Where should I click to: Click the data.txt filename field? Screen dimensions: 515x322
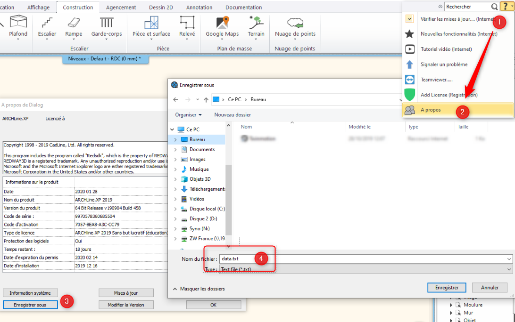[365, 259]
